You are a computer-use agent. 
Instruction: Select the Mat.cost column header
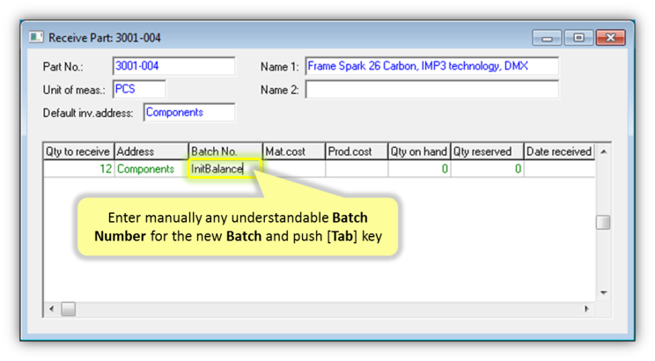[x=294, y=151]
